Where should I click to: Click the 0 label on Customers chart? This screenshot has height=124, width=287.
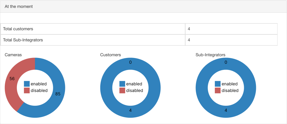coord(130,62)
